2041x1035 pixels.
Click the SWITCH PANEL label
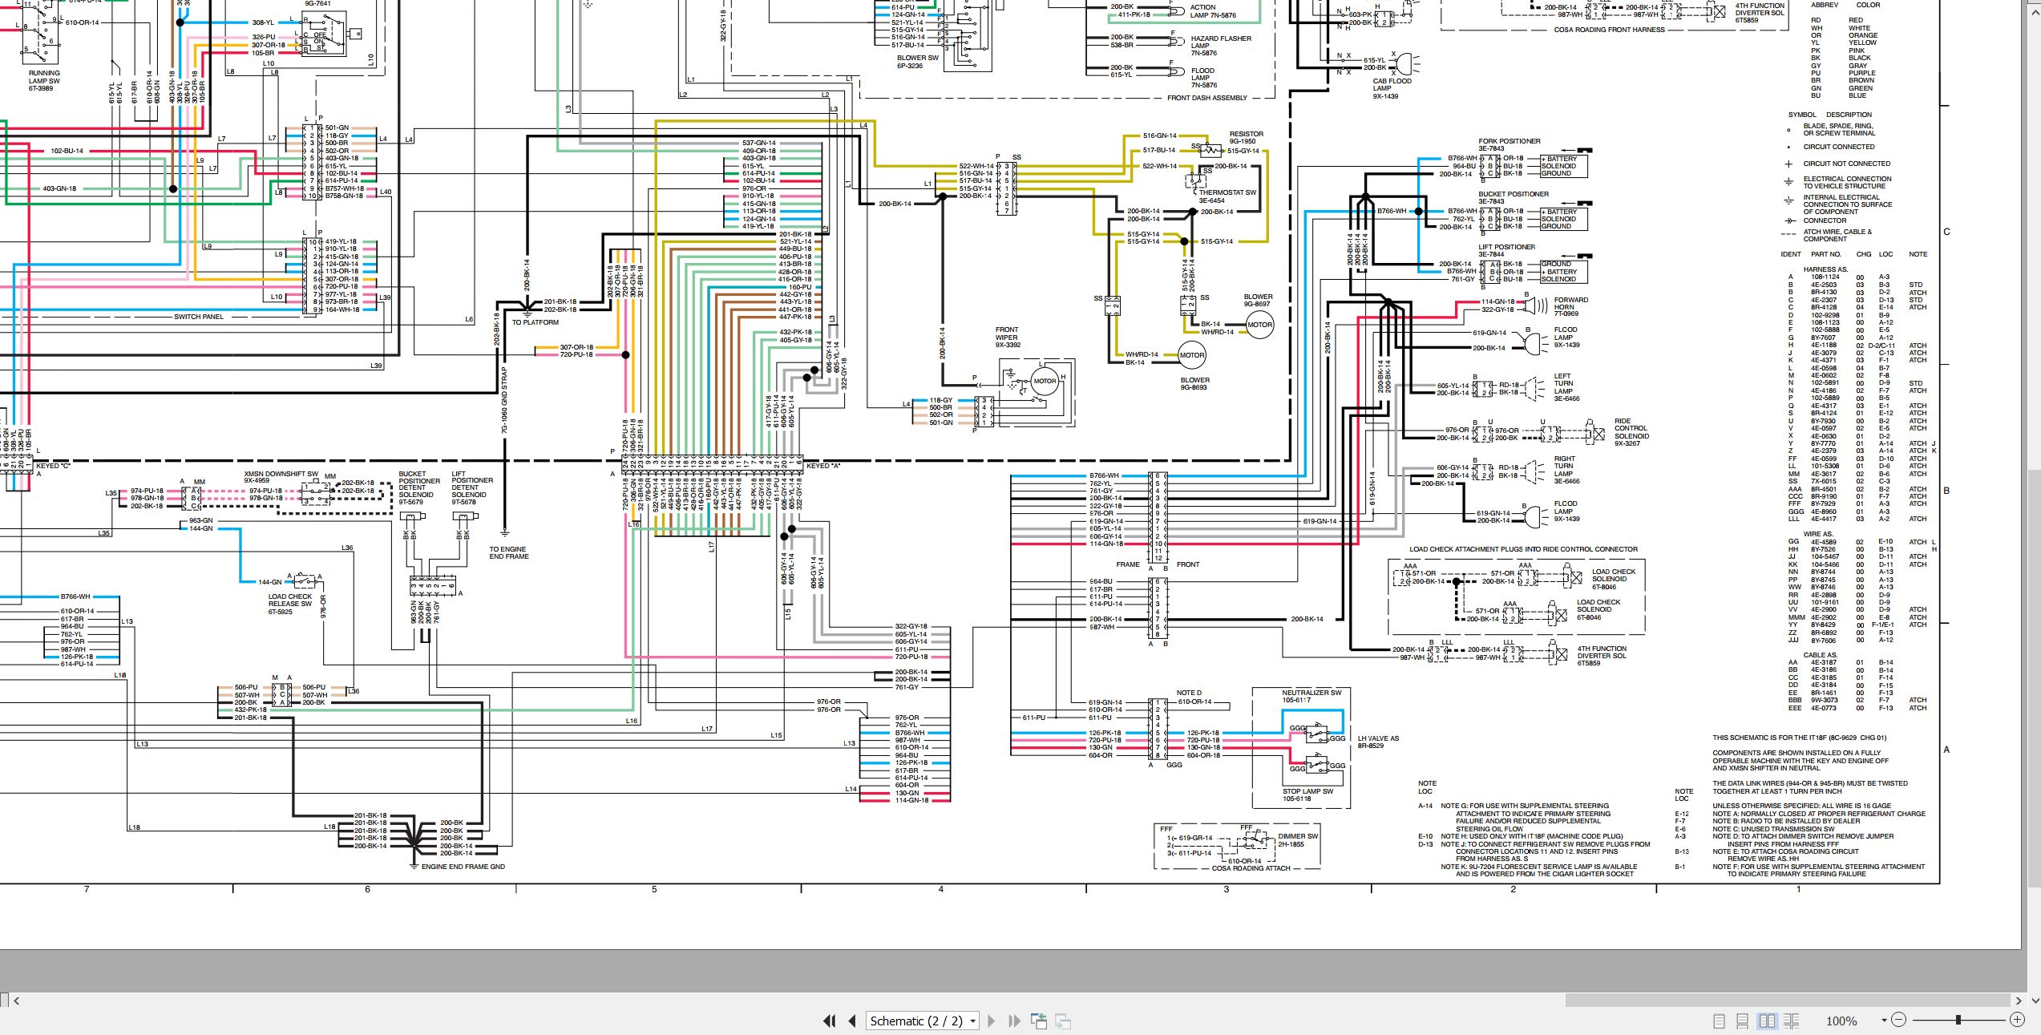pos(199,317)
